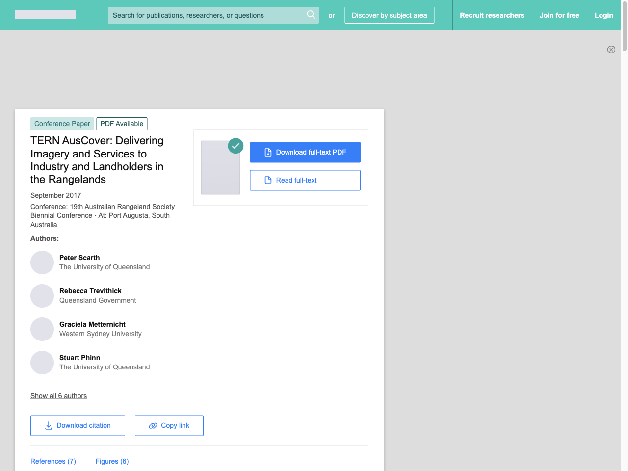Open Graciela Metternicht's avatar

[x=42, y=329]
